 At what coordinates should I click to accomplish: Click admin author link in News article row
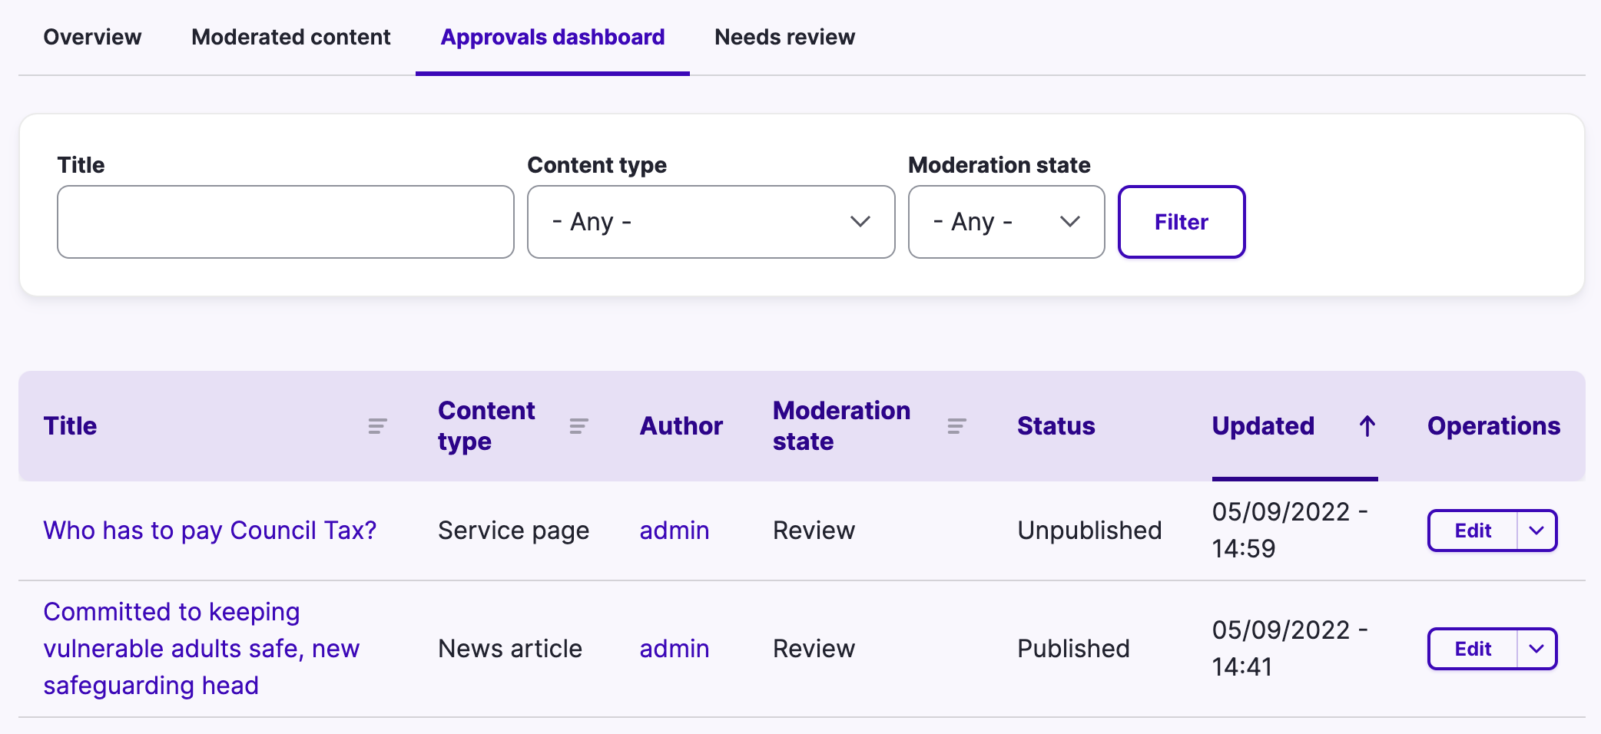pyautogui.click(x=674, y=649)
